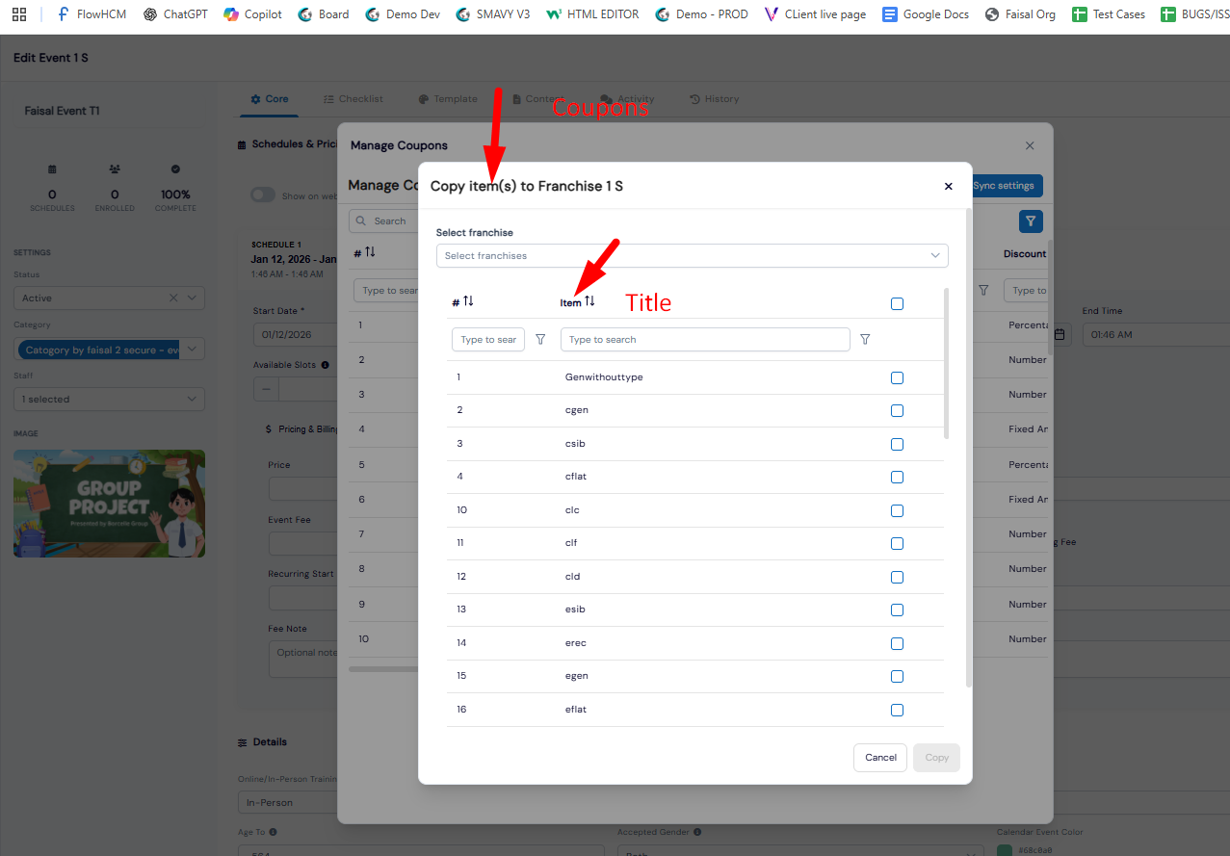Clear the Active status selection
The image size is (1230, 856).
[x=173, y=298]
